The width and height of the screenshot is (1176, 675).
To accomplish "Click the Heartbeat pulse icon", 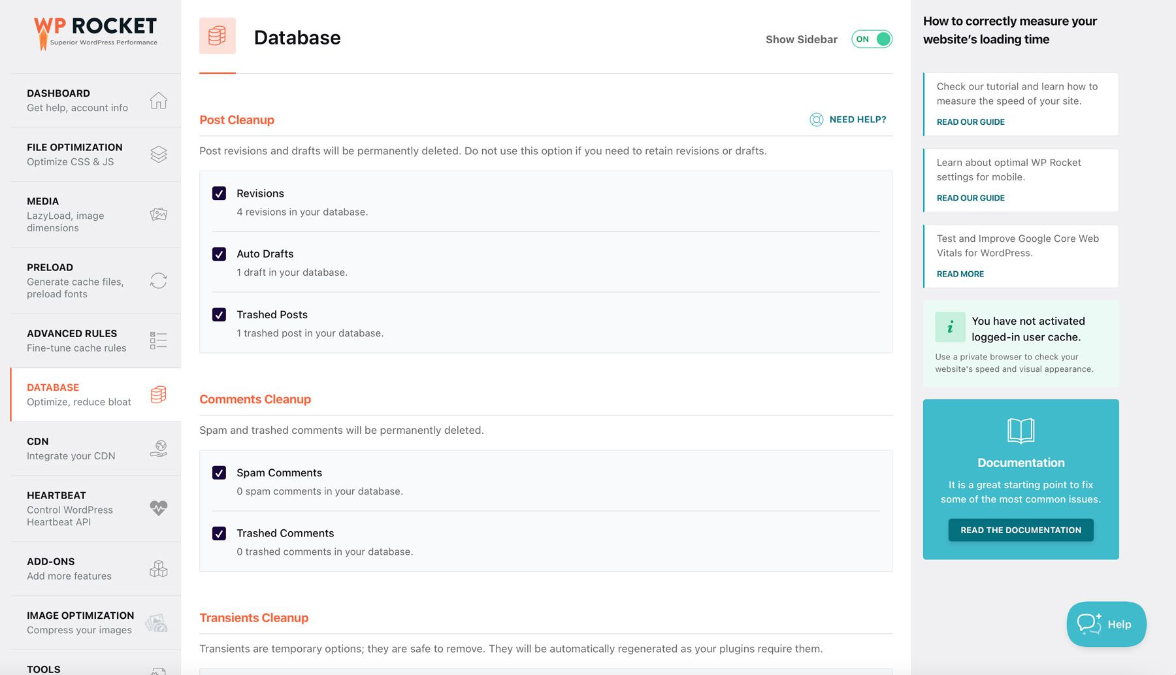I will pyautogui.click(x=158, y=508).
